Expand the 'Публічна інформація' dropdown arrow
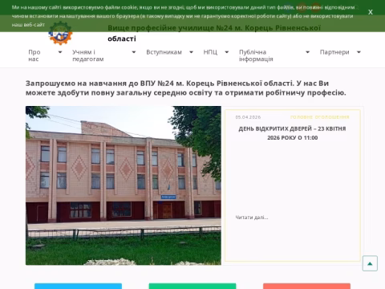 [x=308, y=52]
